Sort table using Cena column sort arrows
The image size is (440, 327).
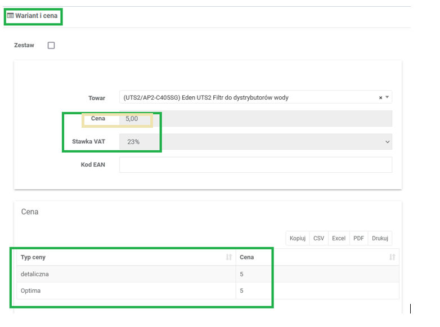point(392,257)
